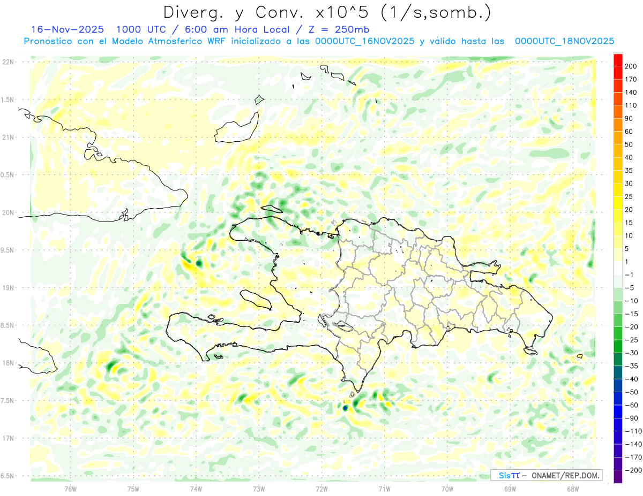
Task: Click the '75W' longitude label
Action: pyautogui.click(x=133, y=489)
